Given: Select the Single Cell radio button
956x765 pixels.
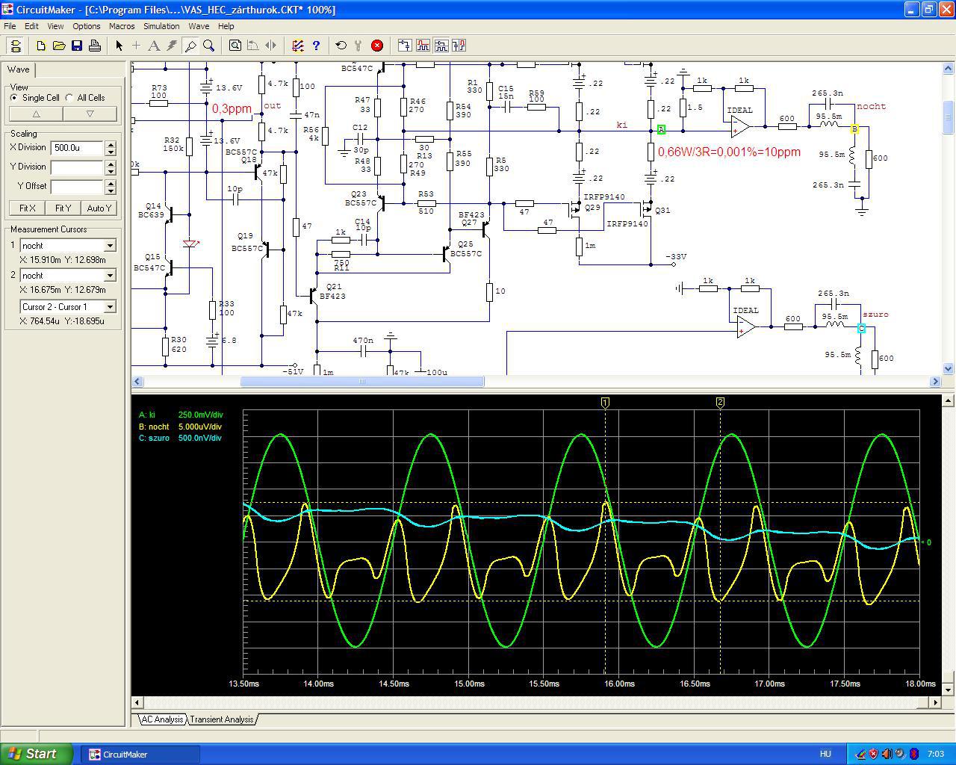Looking at the screenshot, I should tap(15, 98).
